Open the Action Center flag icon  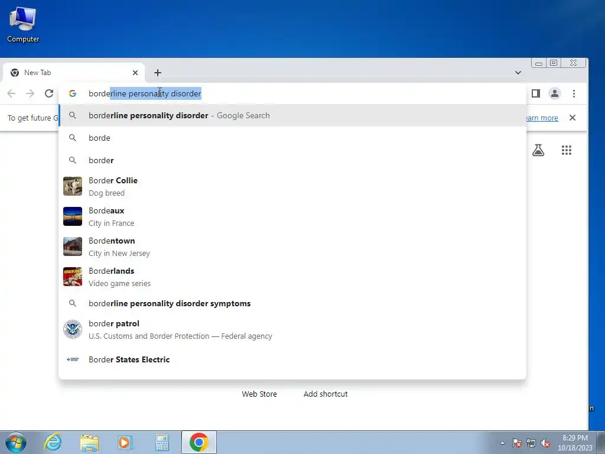[x=517, y=443]
